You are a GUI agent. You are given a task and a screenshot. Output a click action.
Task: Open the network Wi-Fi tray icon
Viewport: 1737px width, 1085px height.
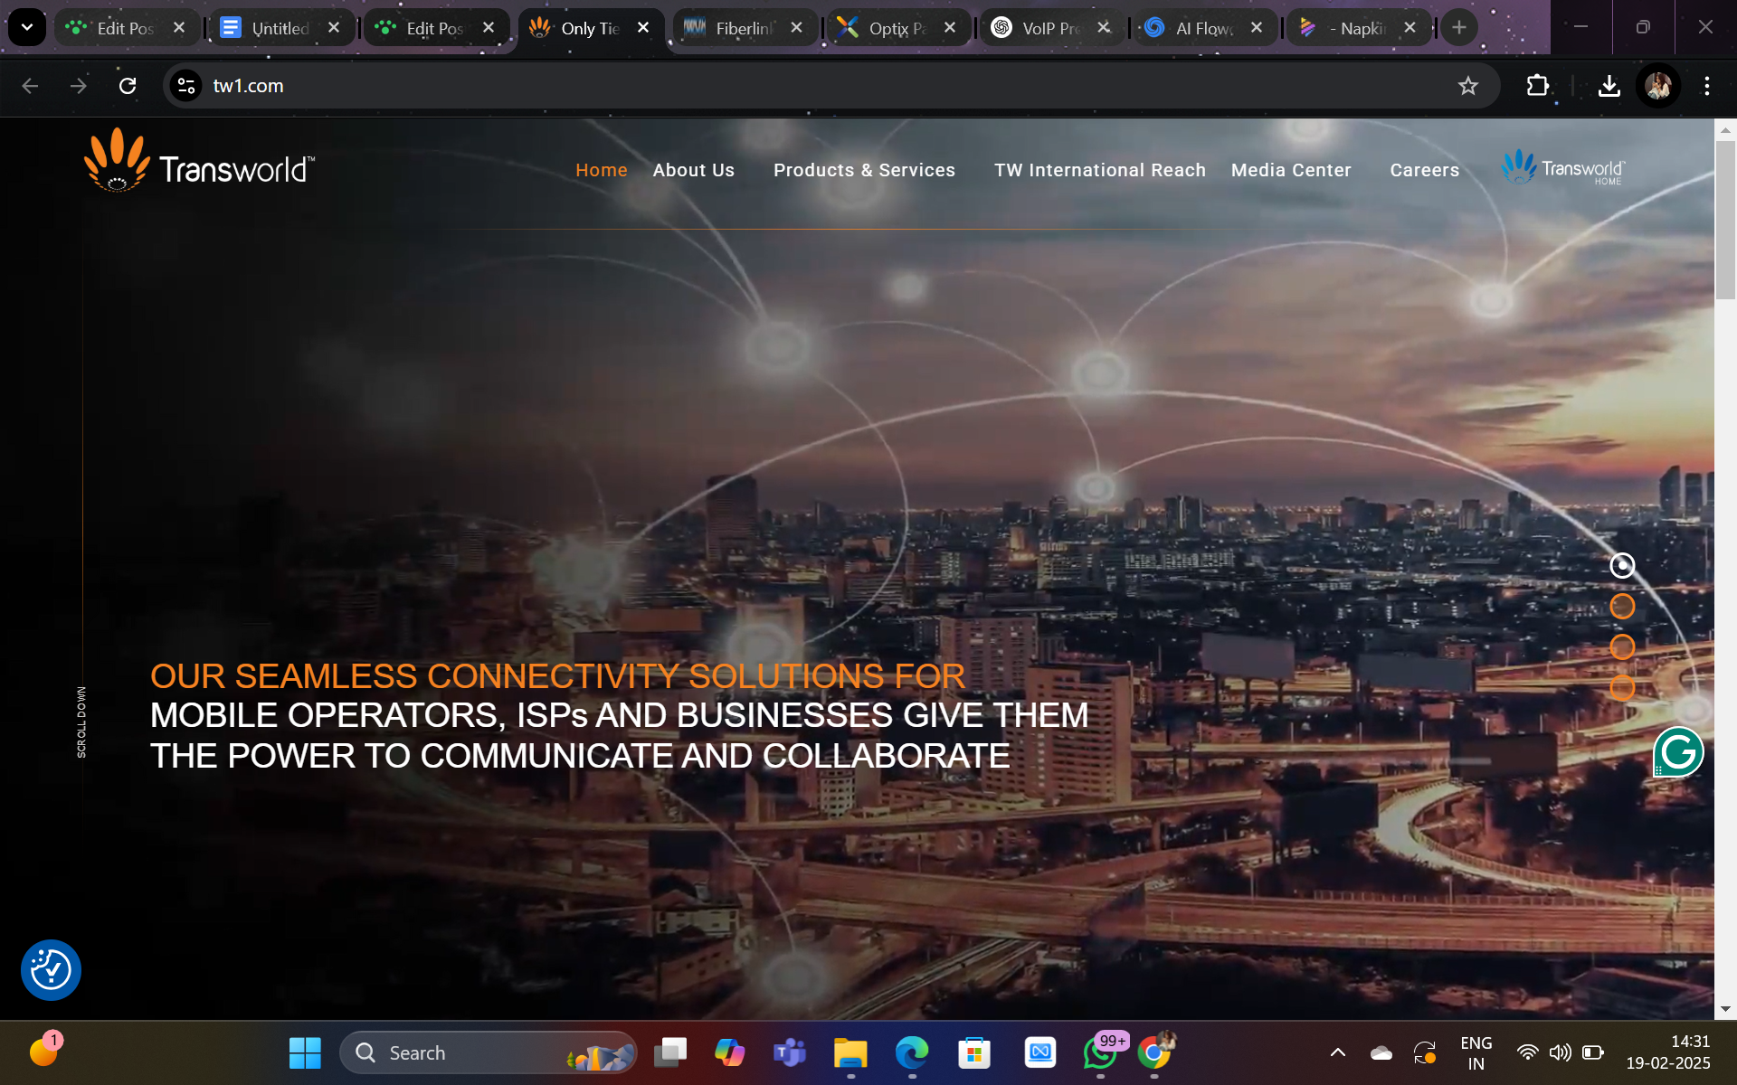click(1527, 1052)
